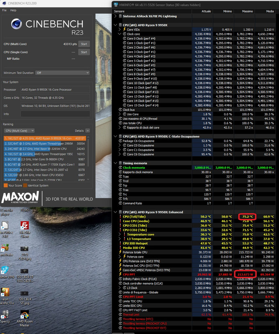Open the VPN desktop shortcut
279x334 pixels.
pyautogui.click(x=6, y=272)
